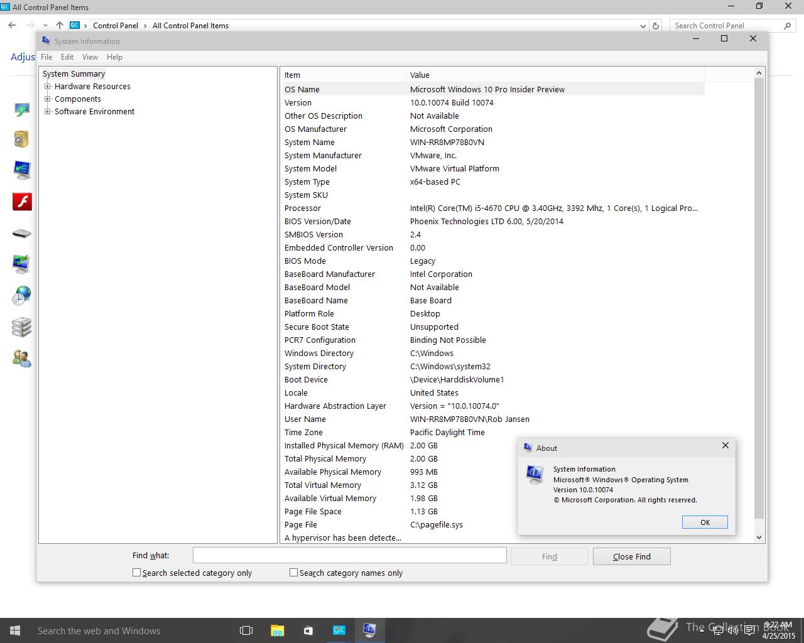Open chevron before Control Panel breadcrumb
This screenshot has width=804, height=643.
(86, 26)
